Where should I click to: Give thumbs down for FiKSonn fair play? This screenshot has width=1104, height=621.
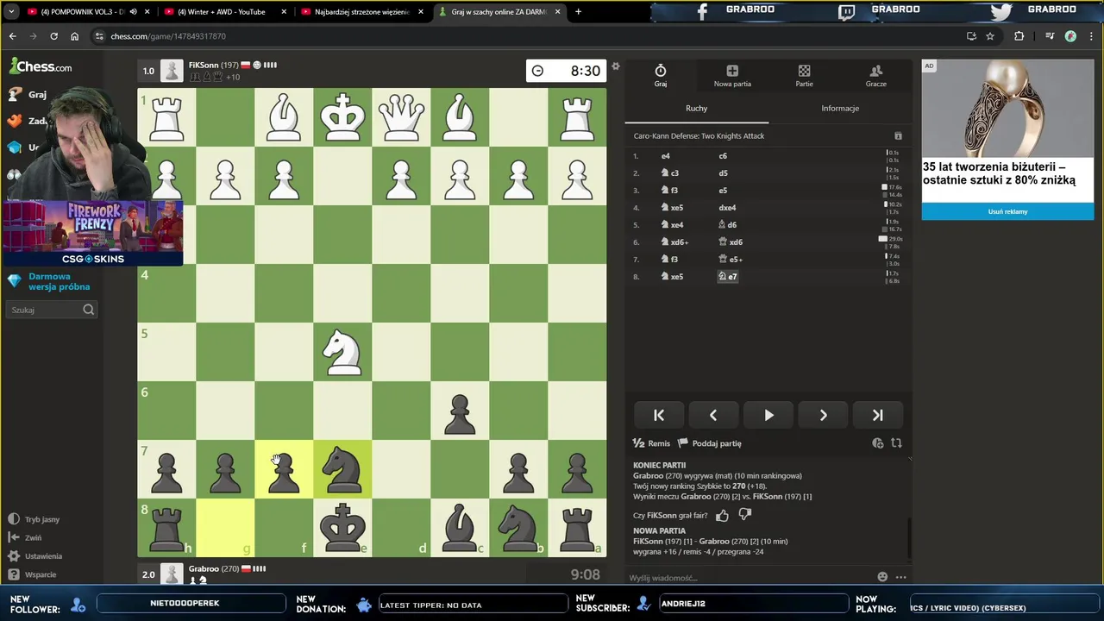coord(745,515)
